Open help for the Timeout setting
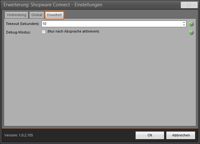Image resolution: width=200 pixels, height=144 pixels. [191, 24]
